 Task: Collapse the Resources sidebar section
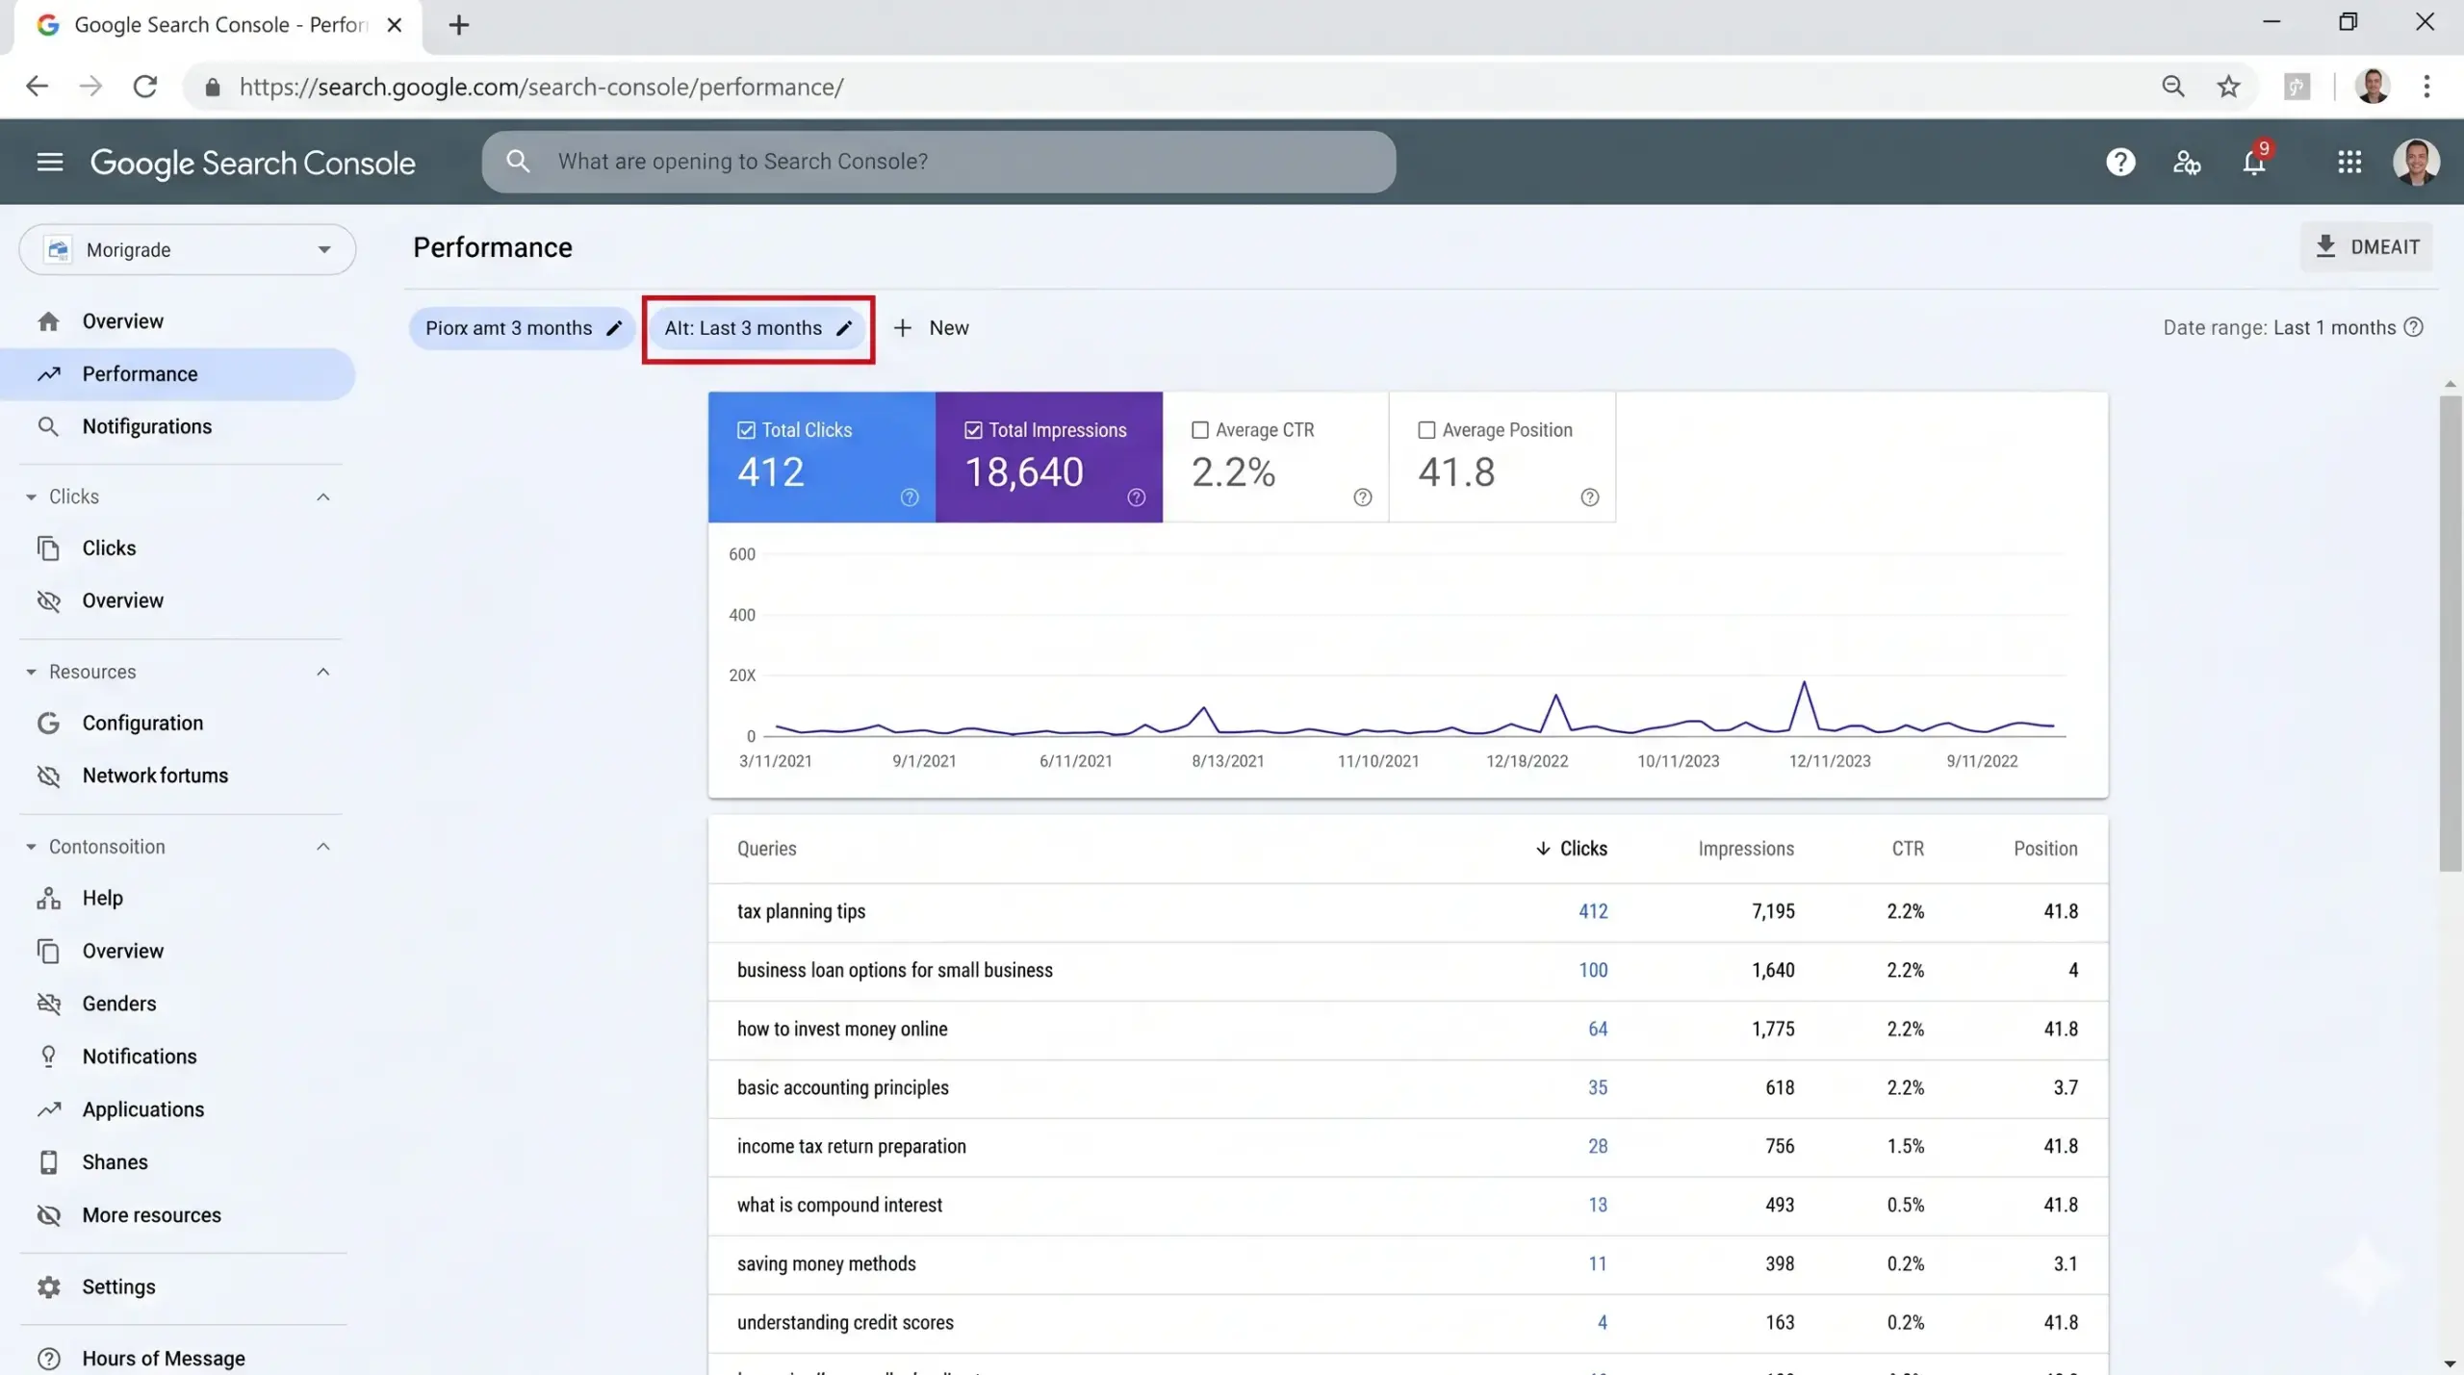[323, 672]
